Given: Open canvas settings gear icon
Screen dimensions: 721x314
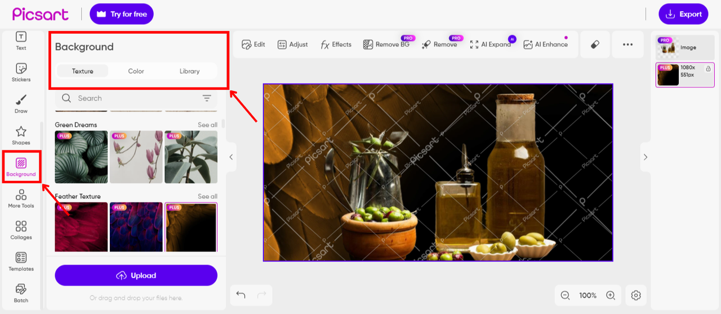Looking at the screenshot, I should pyautogui.click(x=636, y=295).
